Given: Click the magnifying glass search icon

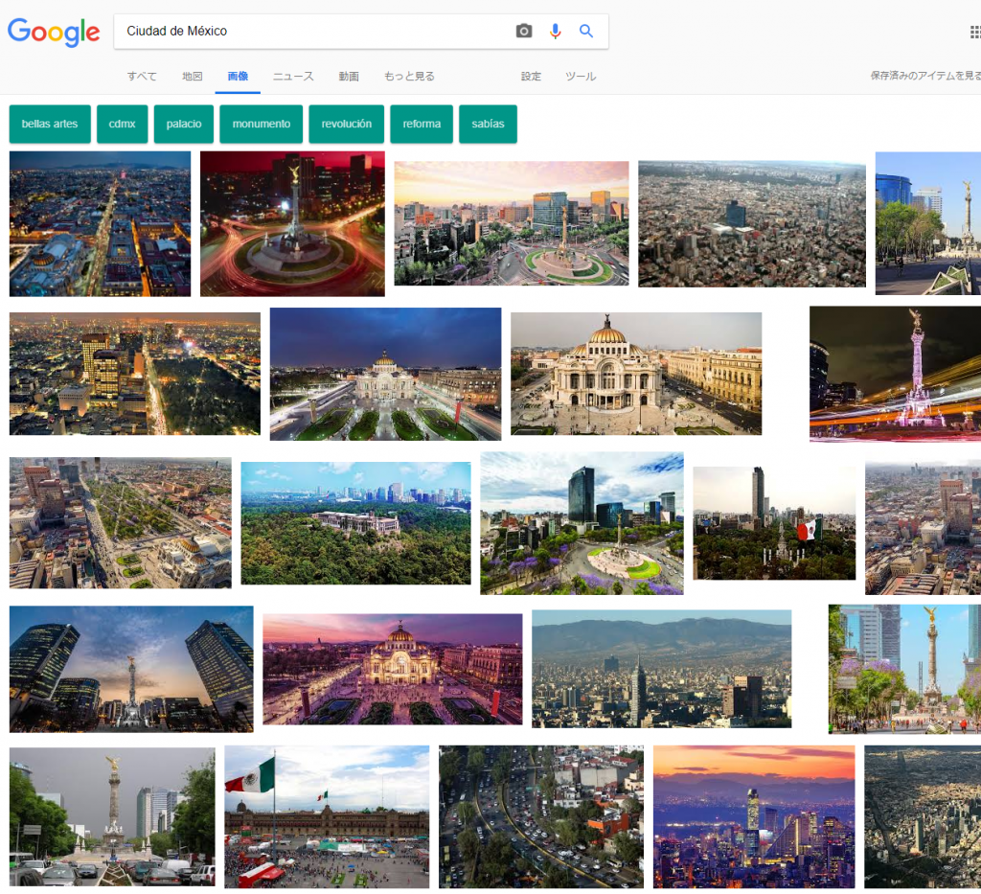Looking at the screenshot, I should 585,31.
